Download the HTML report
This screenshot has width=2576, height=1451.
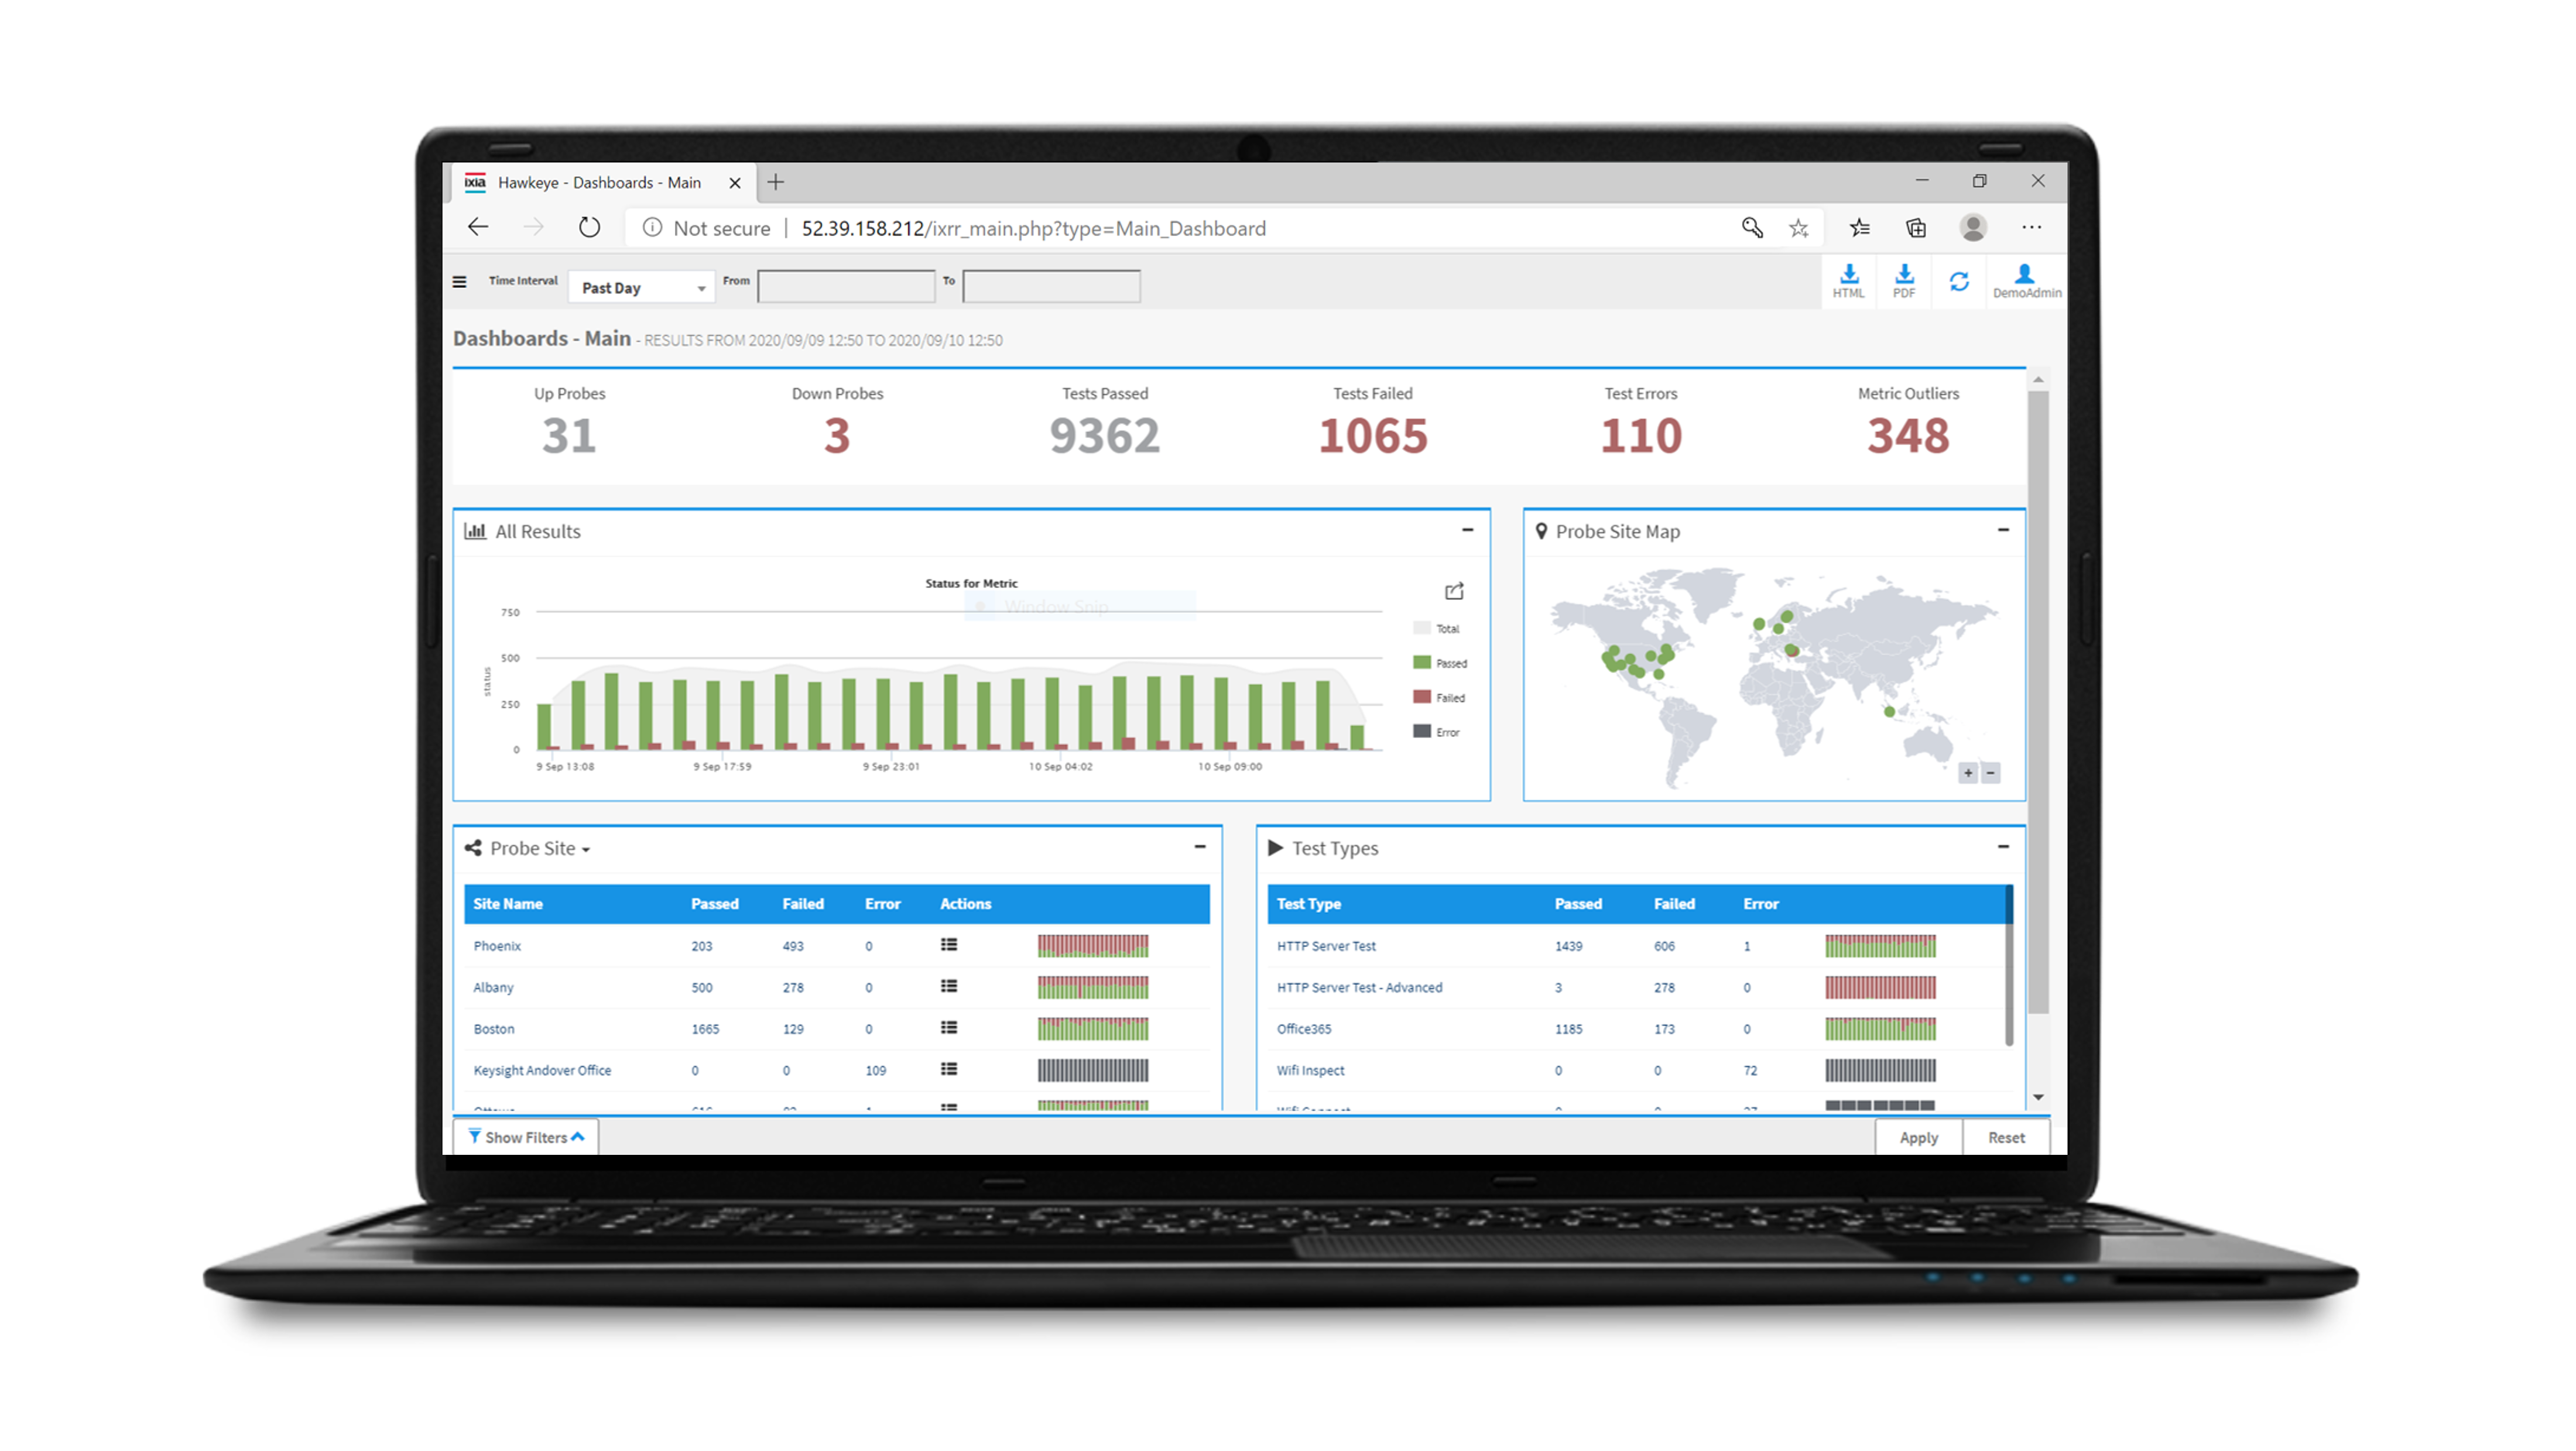click(x=1848, y=280)
